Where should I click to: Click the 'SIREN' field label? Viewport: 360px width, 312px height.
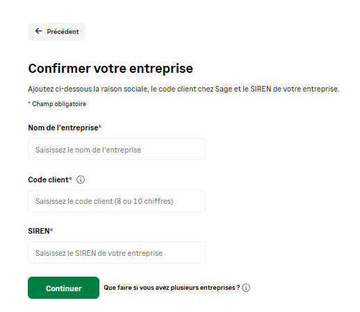coord(39,231)
